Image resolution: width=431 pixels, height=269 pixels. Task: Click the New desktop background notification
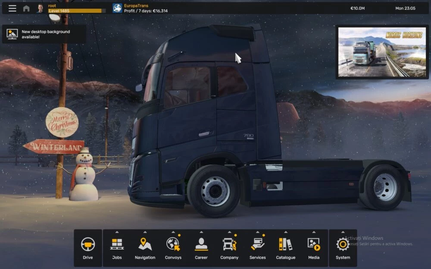(x=44, y=34)
